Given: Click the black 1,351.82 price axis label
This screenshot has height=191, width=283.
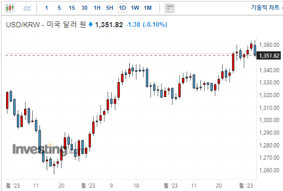Looking at the screenshot, I should click(x=269, y=56).
